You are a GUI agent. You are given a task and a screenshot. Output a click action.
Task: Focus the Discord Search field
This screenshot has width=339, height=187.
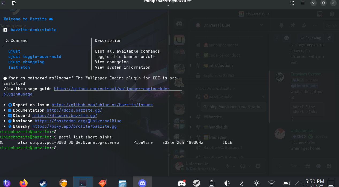[331, 25]
